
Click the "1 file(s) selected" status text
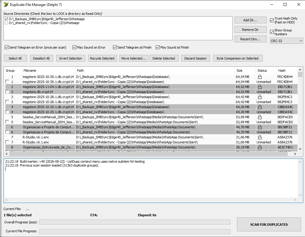pos(18,215)
